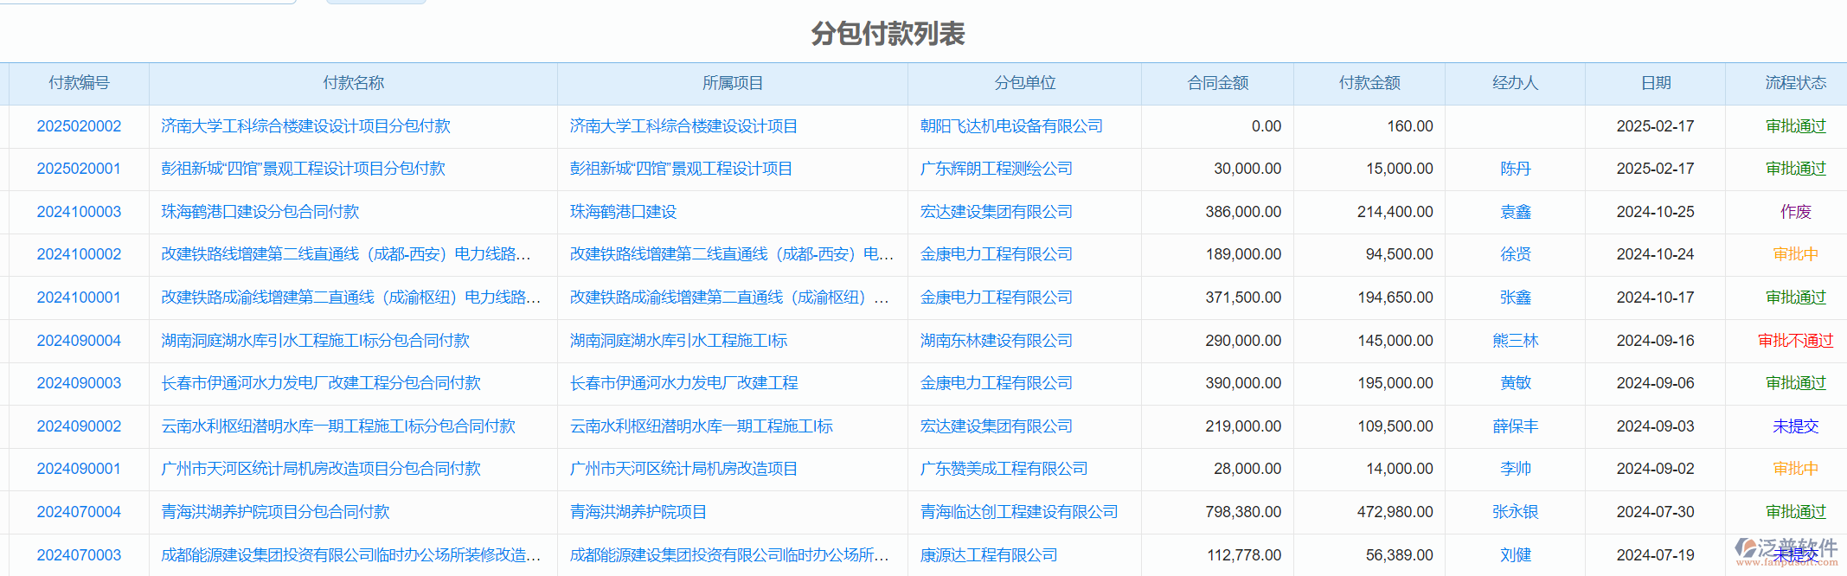The image size is (1847, 576).
Task: Open handler 徐贤
Action: point(1515,254)
